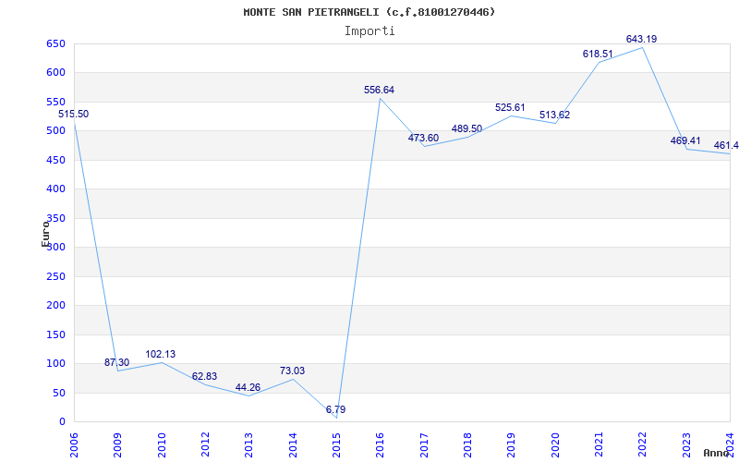
Task: Select the 469.41 data label for 2023
Action: (685, 140)
